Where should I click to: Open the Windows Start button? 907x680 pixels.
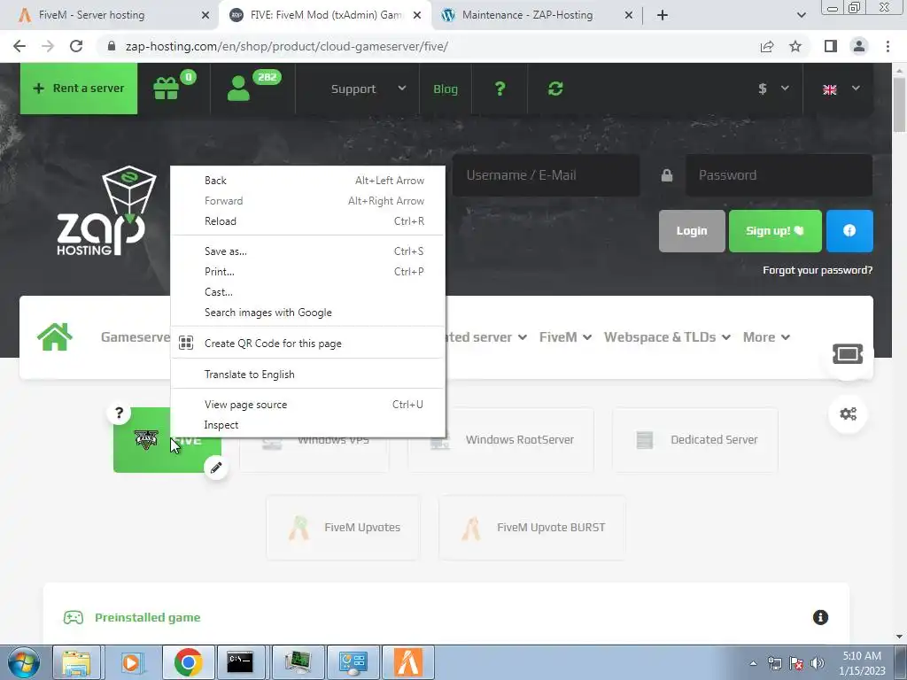pyautogui.click(x=24, y=662)
